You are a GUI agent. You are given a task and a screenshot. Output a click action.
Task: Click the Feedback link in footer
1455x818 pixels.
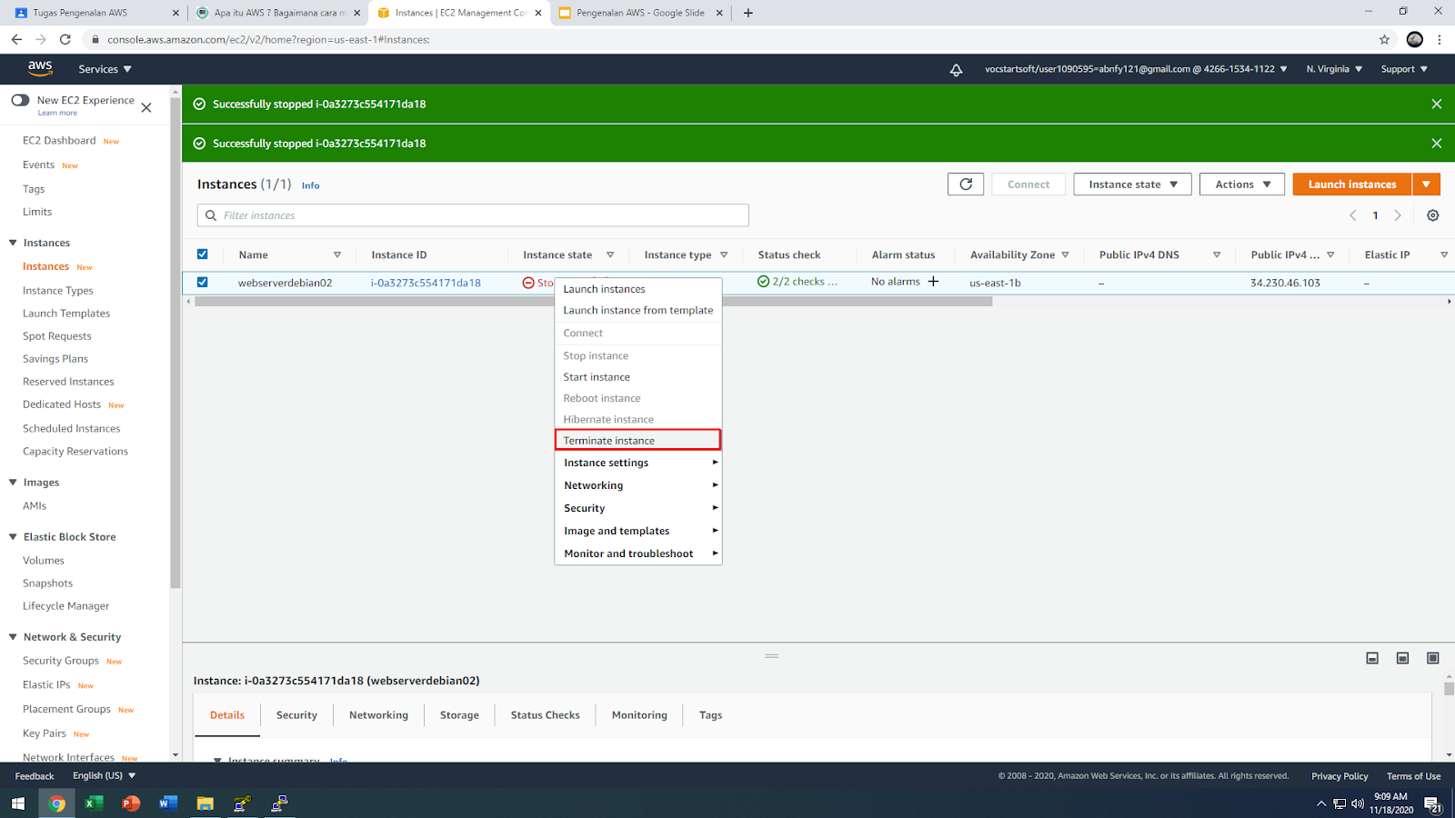pyautogui.click(x=35, y=776)
